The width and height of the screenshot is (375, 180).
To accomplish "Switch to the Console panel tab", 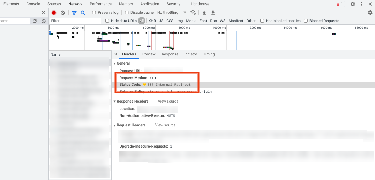I will click(33, 4).
